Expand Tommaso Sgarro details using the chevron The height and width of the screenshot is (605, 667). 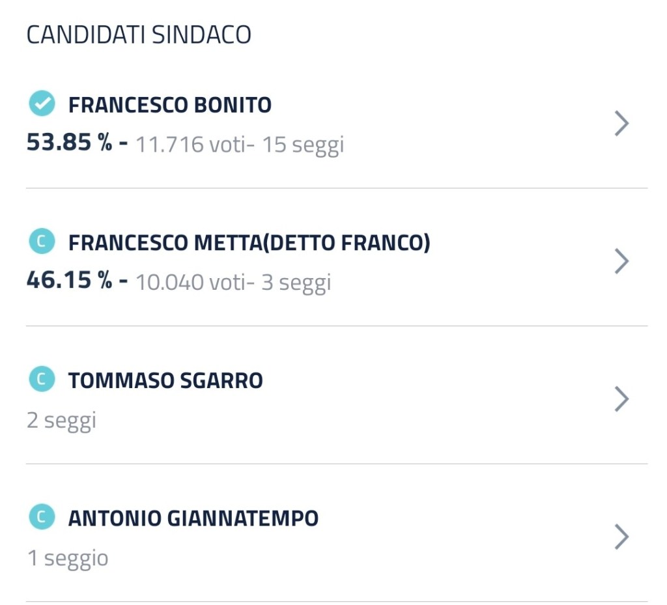[622, 399]
